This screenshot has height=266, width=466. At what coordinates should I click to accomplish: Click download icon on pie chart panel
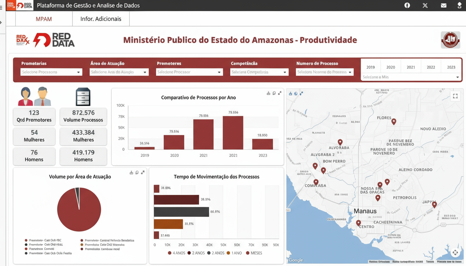(131, 172)
